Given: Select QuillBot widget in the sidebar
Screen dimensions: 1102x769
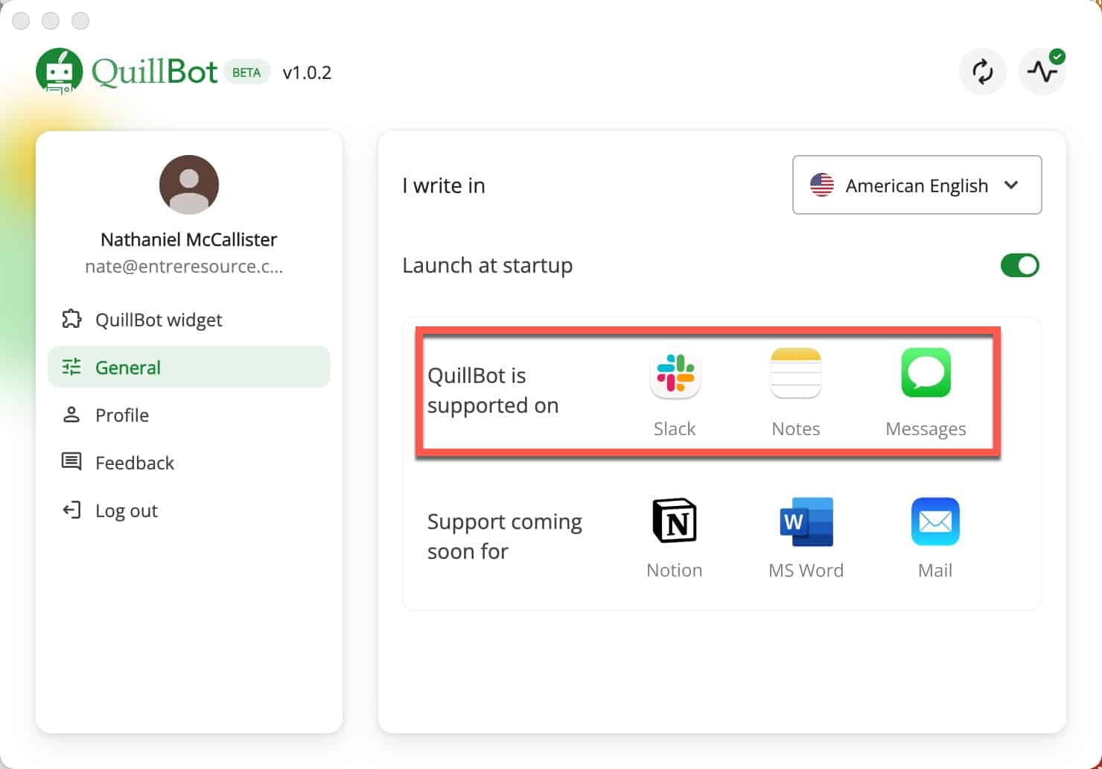Looking at the screenshot, I should (x=159, y=320).
